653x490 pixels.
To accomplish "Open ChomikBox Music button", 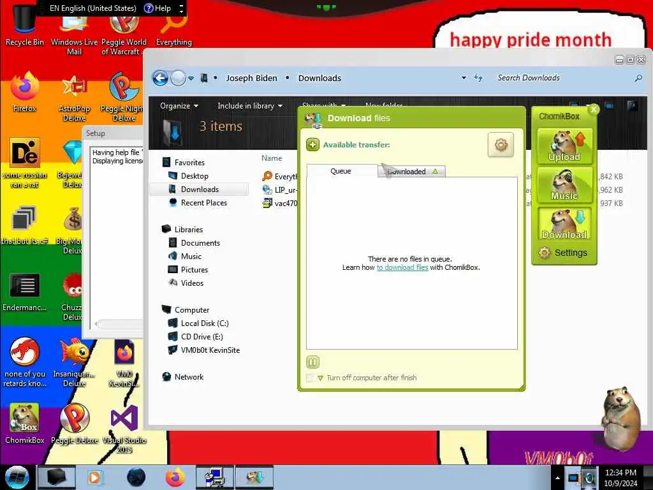I will pos(565,185).
